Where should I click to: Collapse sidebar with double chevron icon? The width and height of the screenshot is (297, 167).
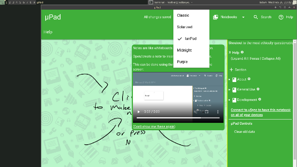click(230, 52)
